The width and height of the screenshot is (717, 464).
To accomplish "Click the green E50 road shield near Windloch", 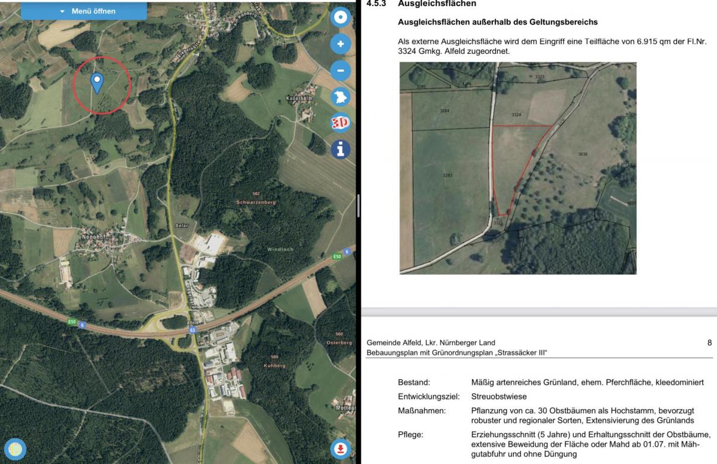I will click(337, 256).
